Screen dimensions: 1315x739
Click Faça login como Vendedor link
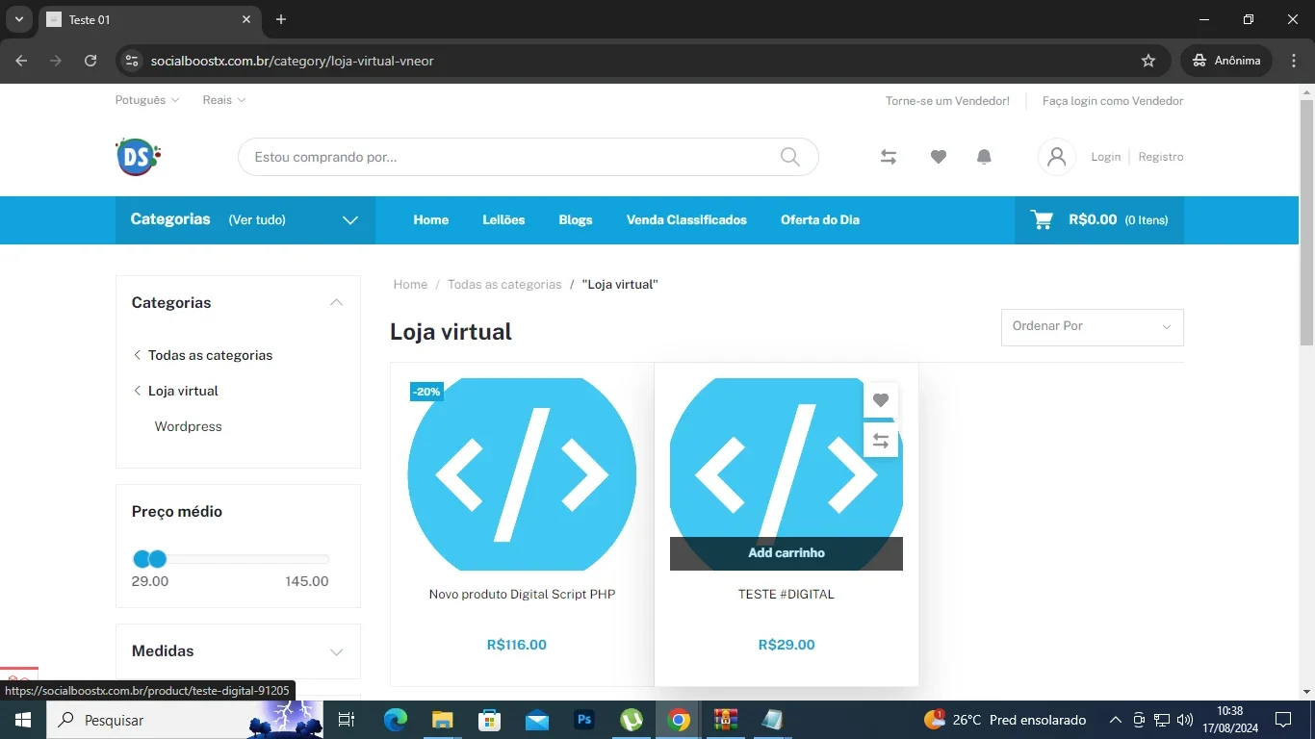[1113, 100]
